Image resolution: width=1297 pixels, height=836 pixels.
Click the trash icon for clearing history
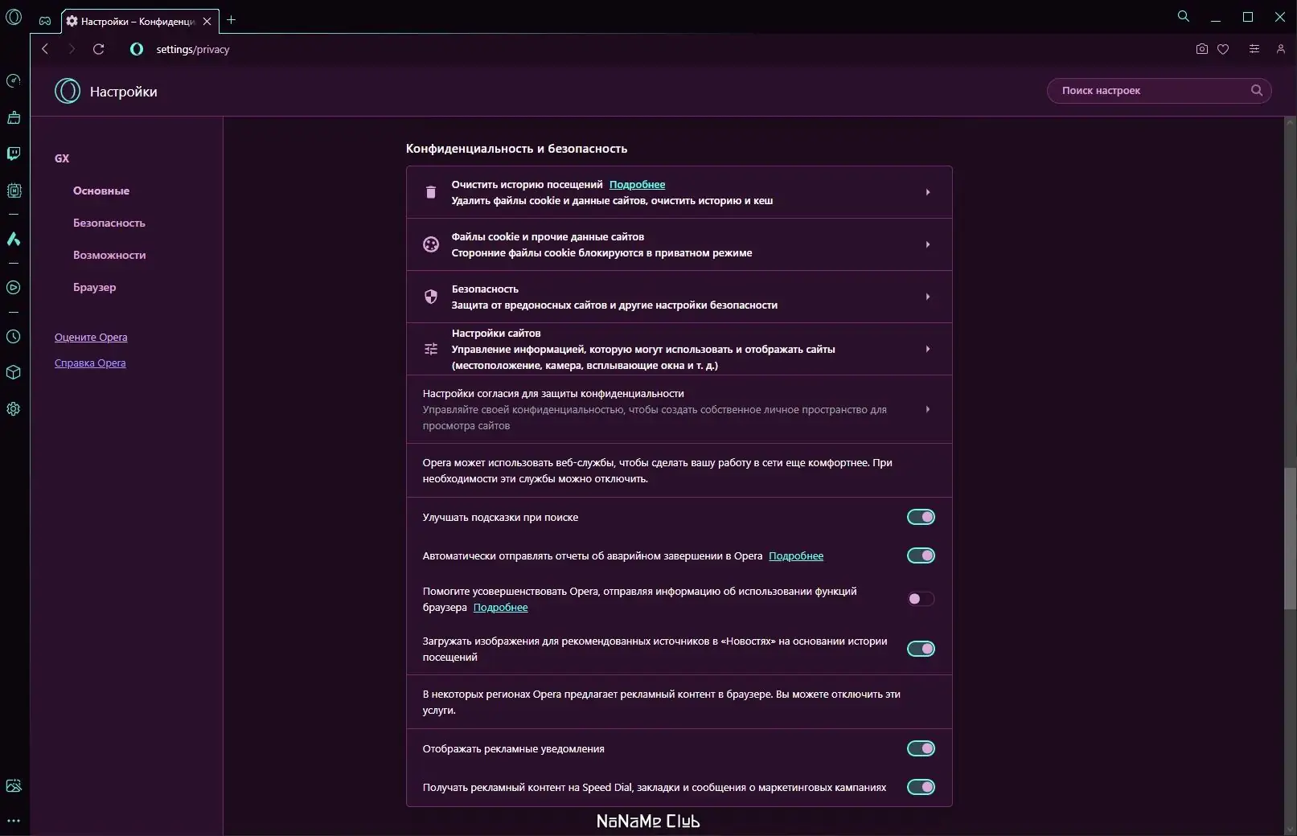coord(431,192)
